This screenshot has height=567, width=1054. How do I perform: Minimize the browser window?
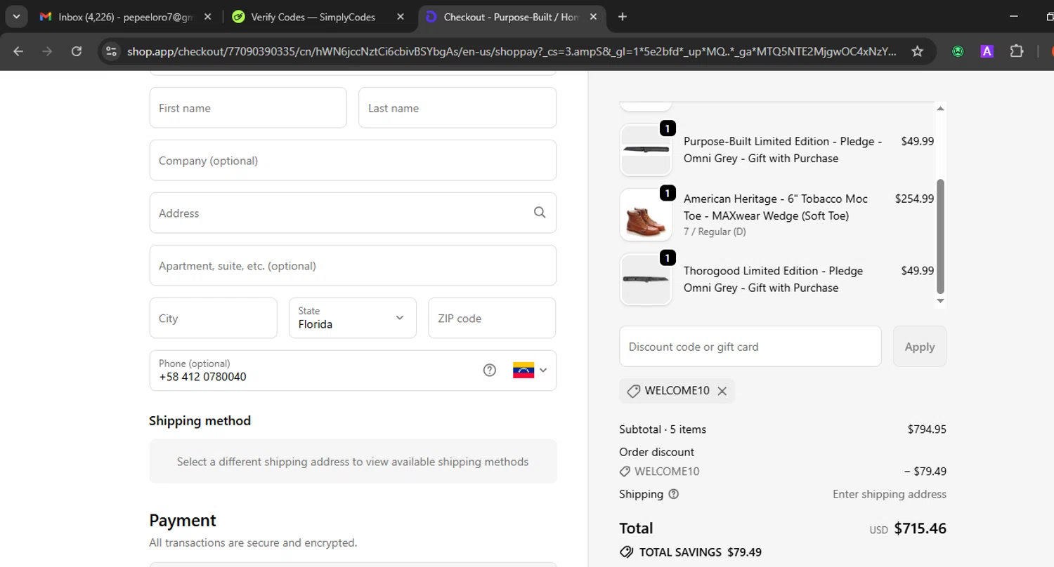(1013, 17)
